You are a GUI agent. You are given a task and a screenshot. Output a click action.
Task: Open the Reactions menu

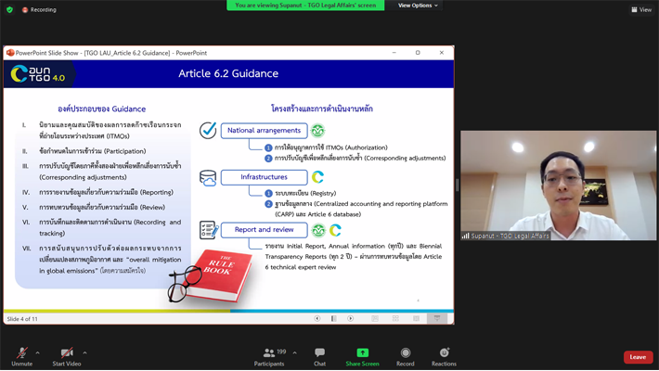pyautogui.click(x=444, y=353)
